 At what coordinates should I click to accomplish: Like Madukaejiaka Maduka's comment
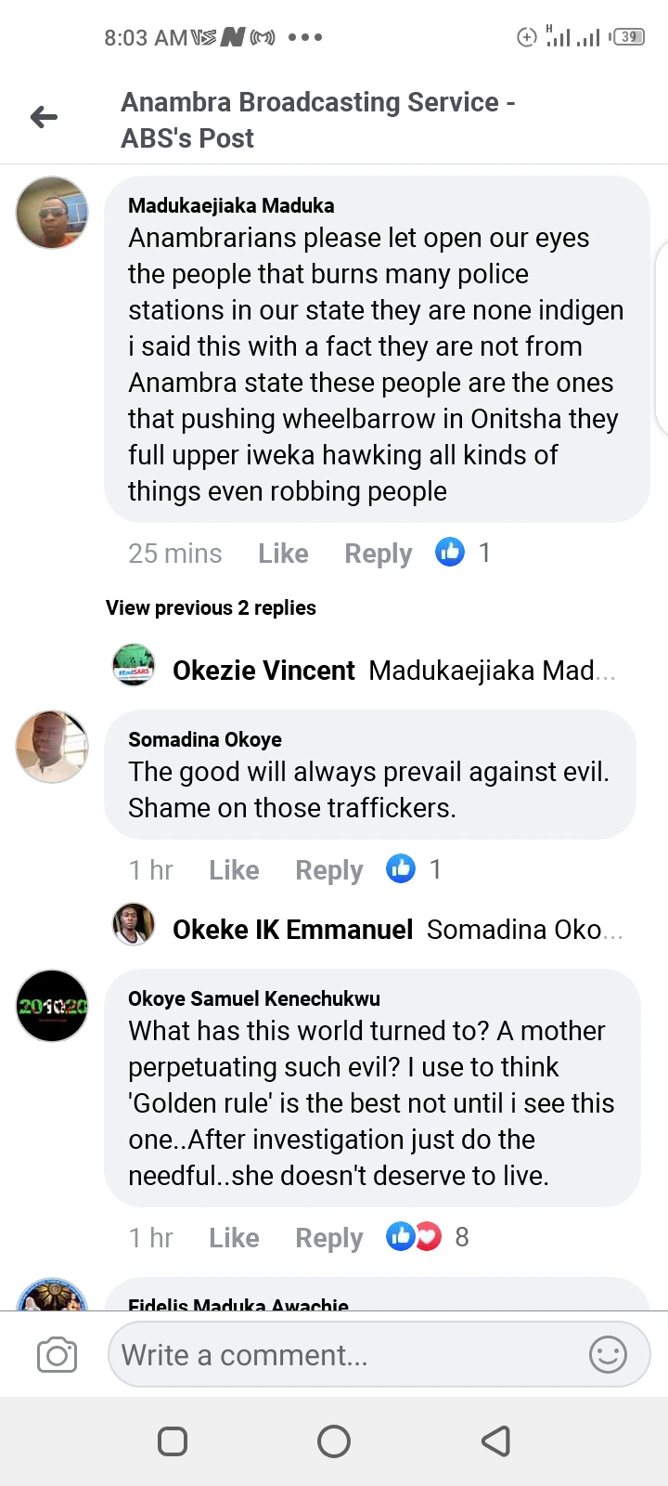283,554
